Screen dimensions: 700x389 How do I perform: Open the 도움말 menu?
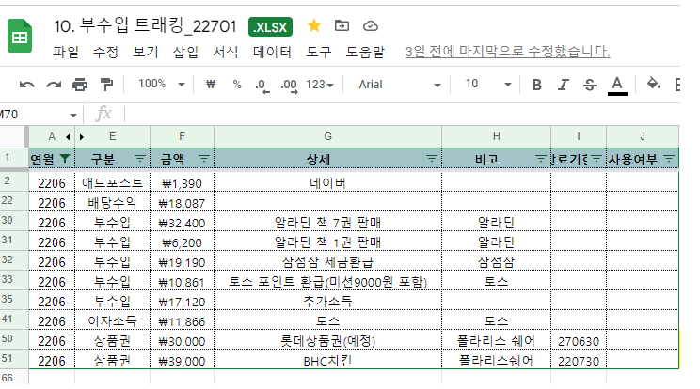click(x=365, y=52)
